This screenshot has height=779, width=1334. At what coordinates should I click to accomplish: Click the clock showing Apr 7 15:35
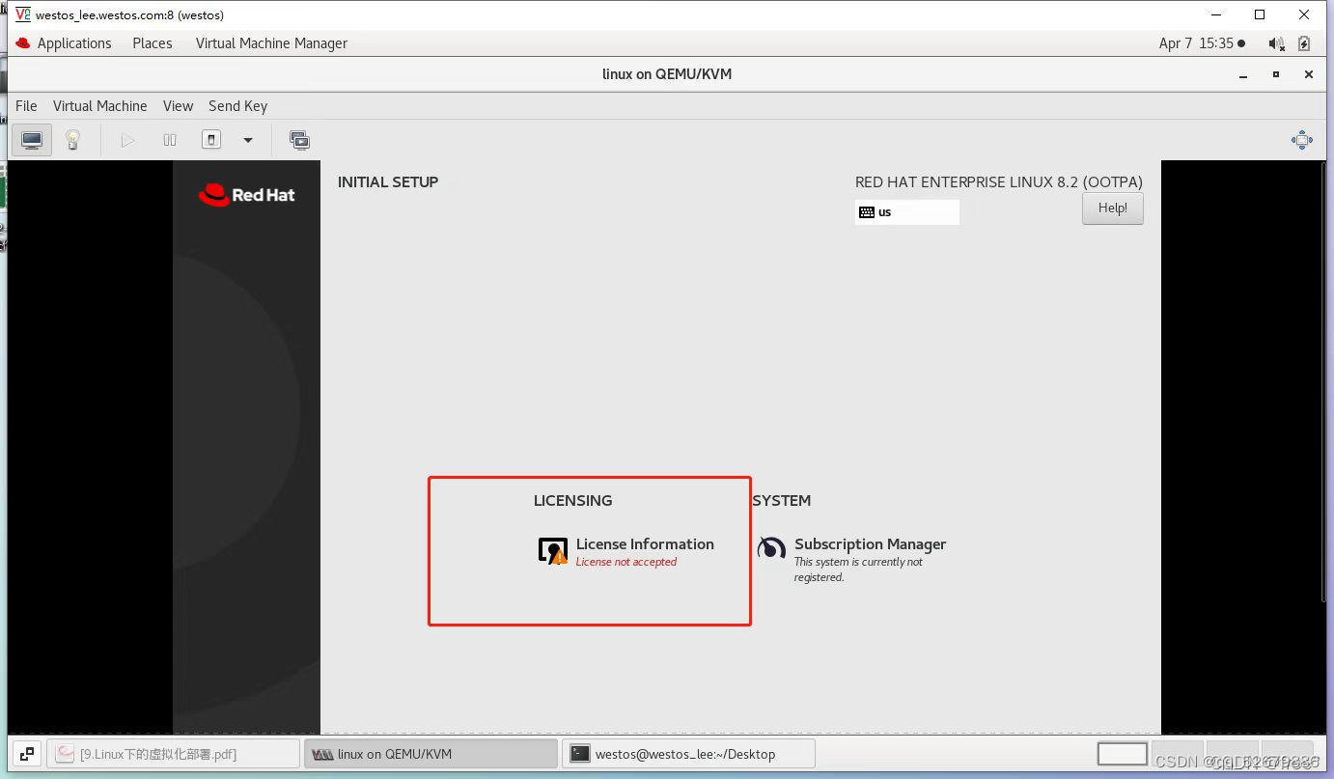1202,43
